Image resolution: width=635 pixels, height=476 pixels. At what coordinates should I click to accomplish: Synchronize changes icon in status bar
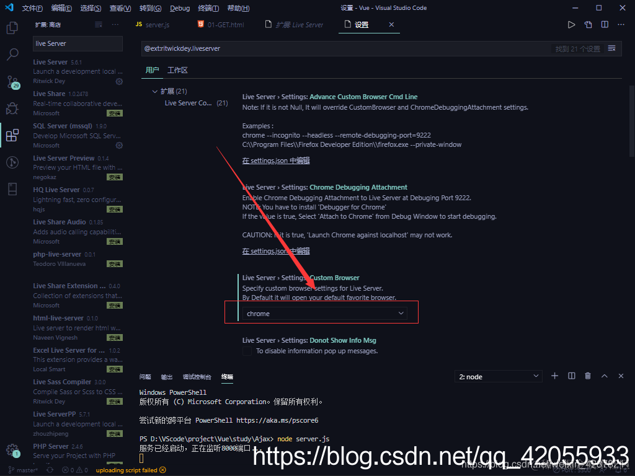pos(50,470)
